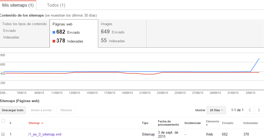Open the 25 filas rows dropdown
The image size is (266, 139).
coord(216,110)
